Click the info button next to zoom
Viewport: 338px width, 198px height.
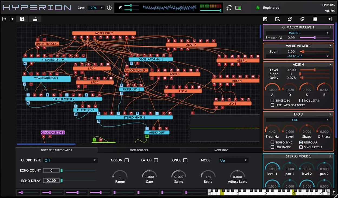coord(109,8)
